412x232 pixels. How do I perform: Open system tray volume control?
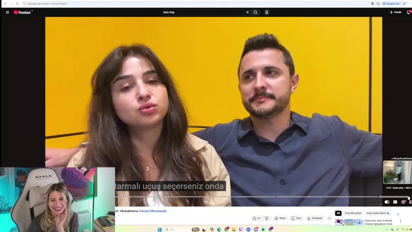point(407,229)
